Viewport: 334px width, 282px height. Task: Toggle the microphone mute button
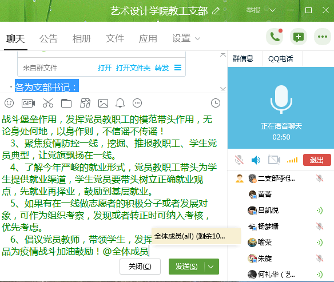pos(239,160)
